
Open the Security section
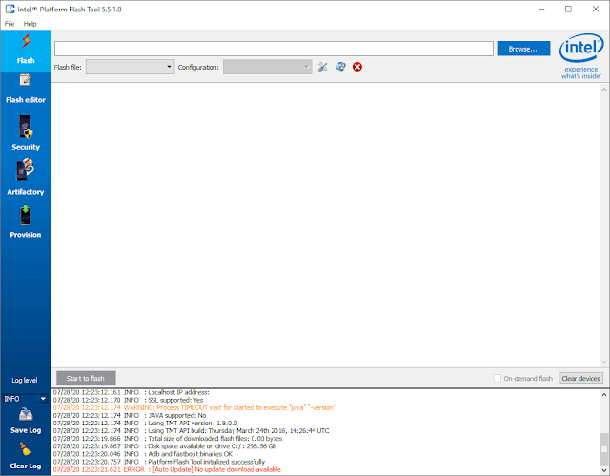(26, 134)
